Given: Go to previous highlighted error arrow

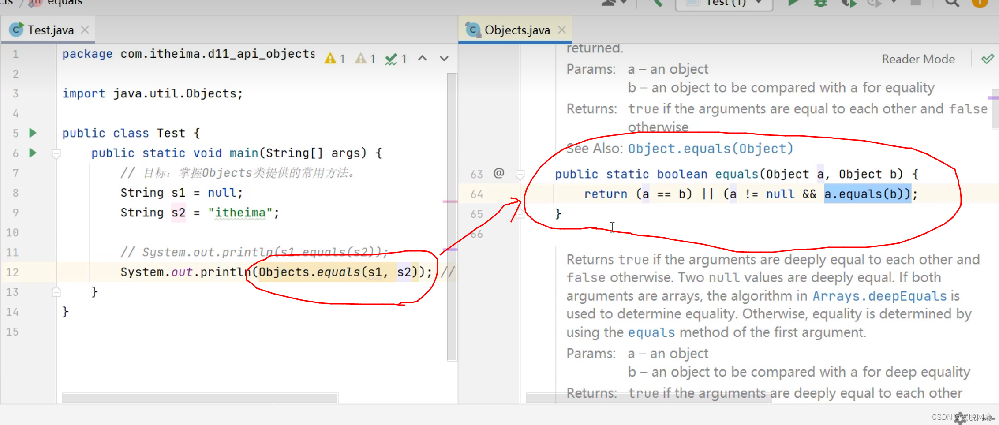Looking at the screenshot, I should [423, 58].
